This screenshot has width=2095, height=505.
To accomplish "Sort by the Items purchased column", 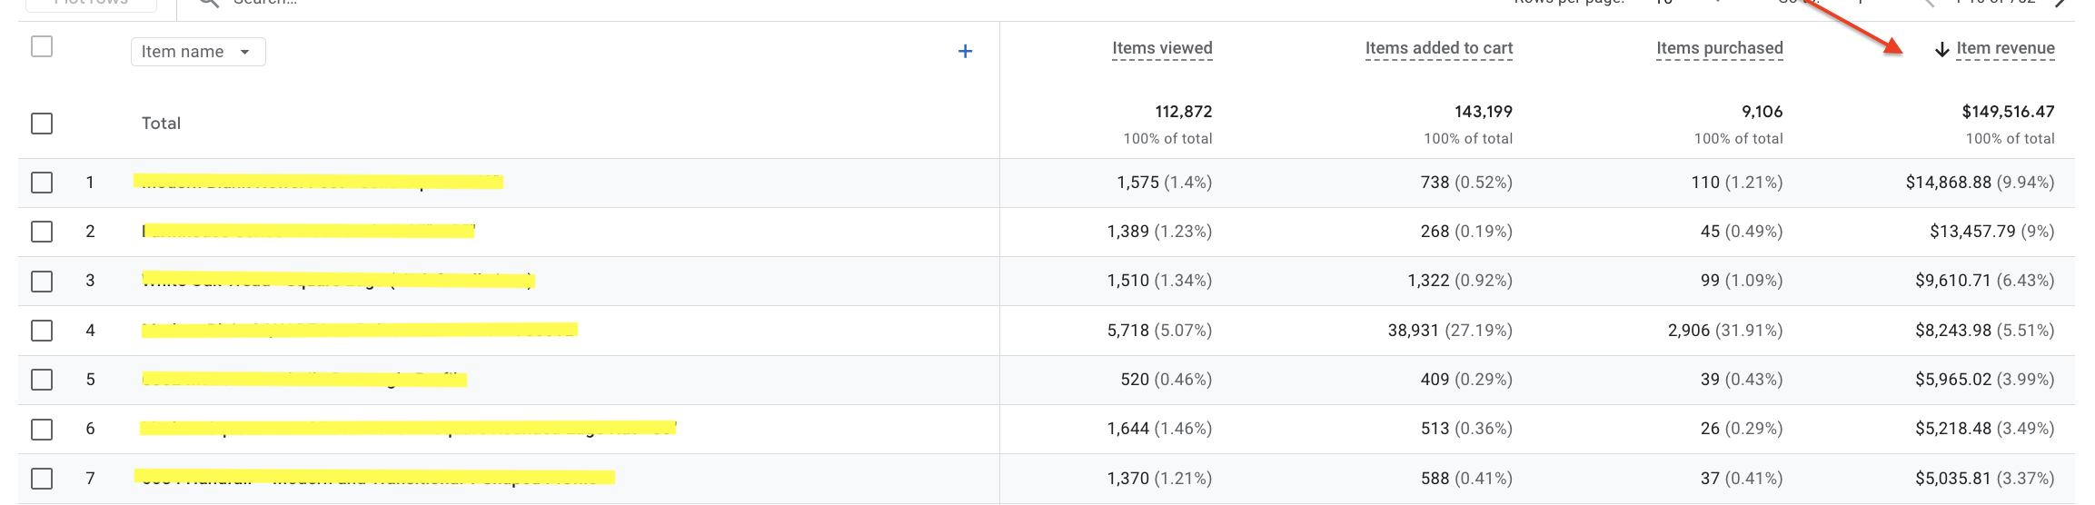I will click(1719, 48).
